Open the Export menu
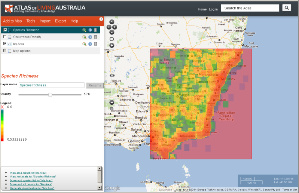Viewport: 299px width, 193px height. [60, 21]
